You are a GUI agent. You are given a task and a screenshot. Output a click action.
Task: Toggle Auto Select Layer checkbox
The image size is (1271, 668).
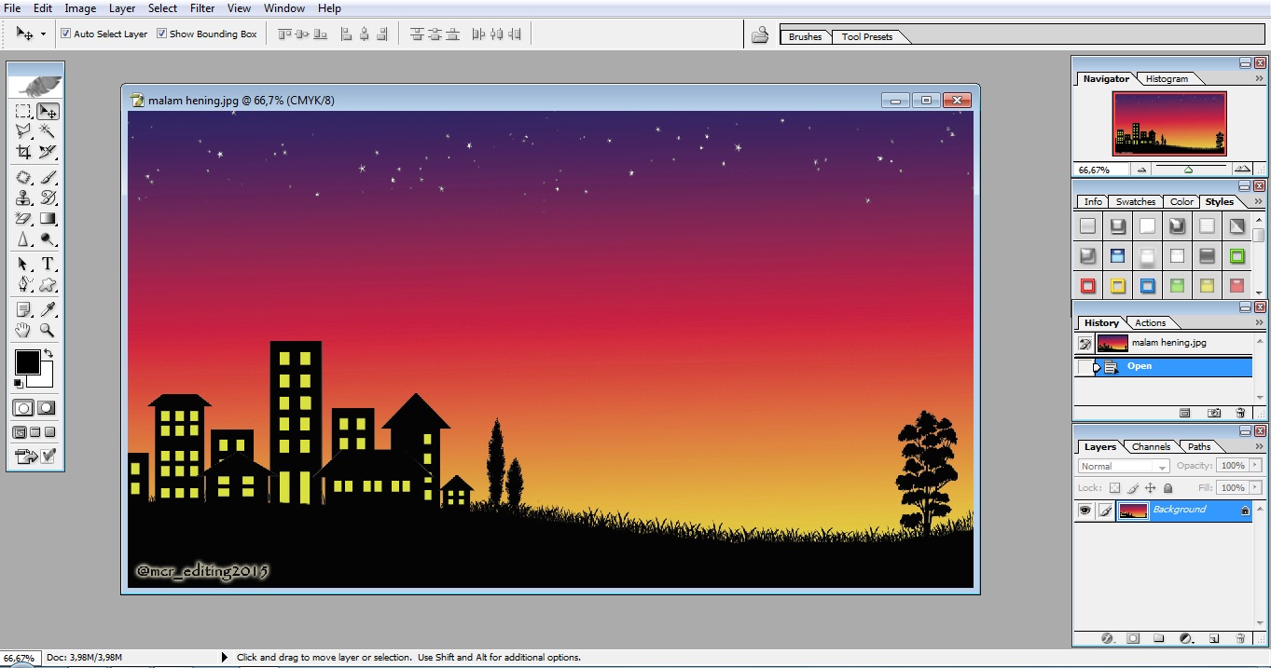pos(66,34)
